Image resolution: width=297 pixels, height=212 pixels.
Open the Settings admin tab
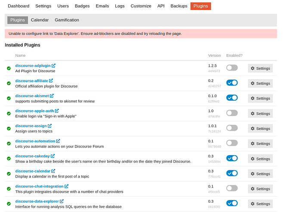(x=43, y=6)
